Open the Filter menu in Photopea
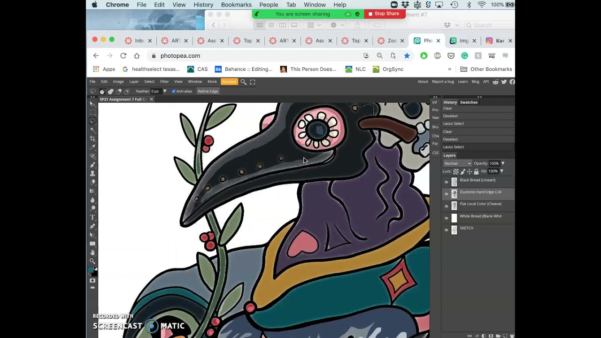Viewport: 601px width, 338px height. click(164, 82)
